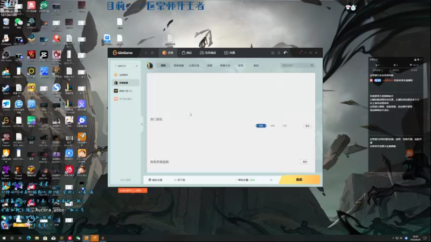
Task: Open the download manager icon in WeGame's title bar
Action: 279,53
